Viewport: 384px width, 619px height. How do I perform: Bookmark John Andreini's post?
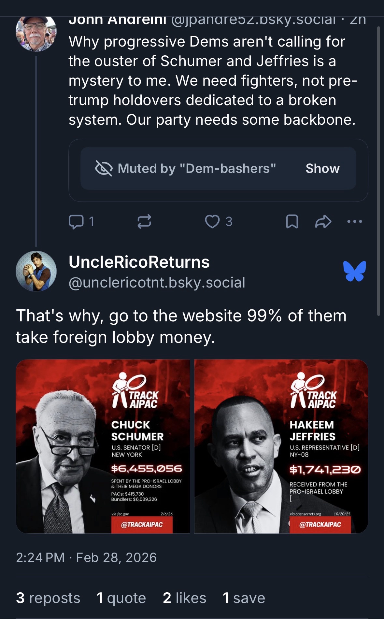pyautogui.click(x=292, y=222)
